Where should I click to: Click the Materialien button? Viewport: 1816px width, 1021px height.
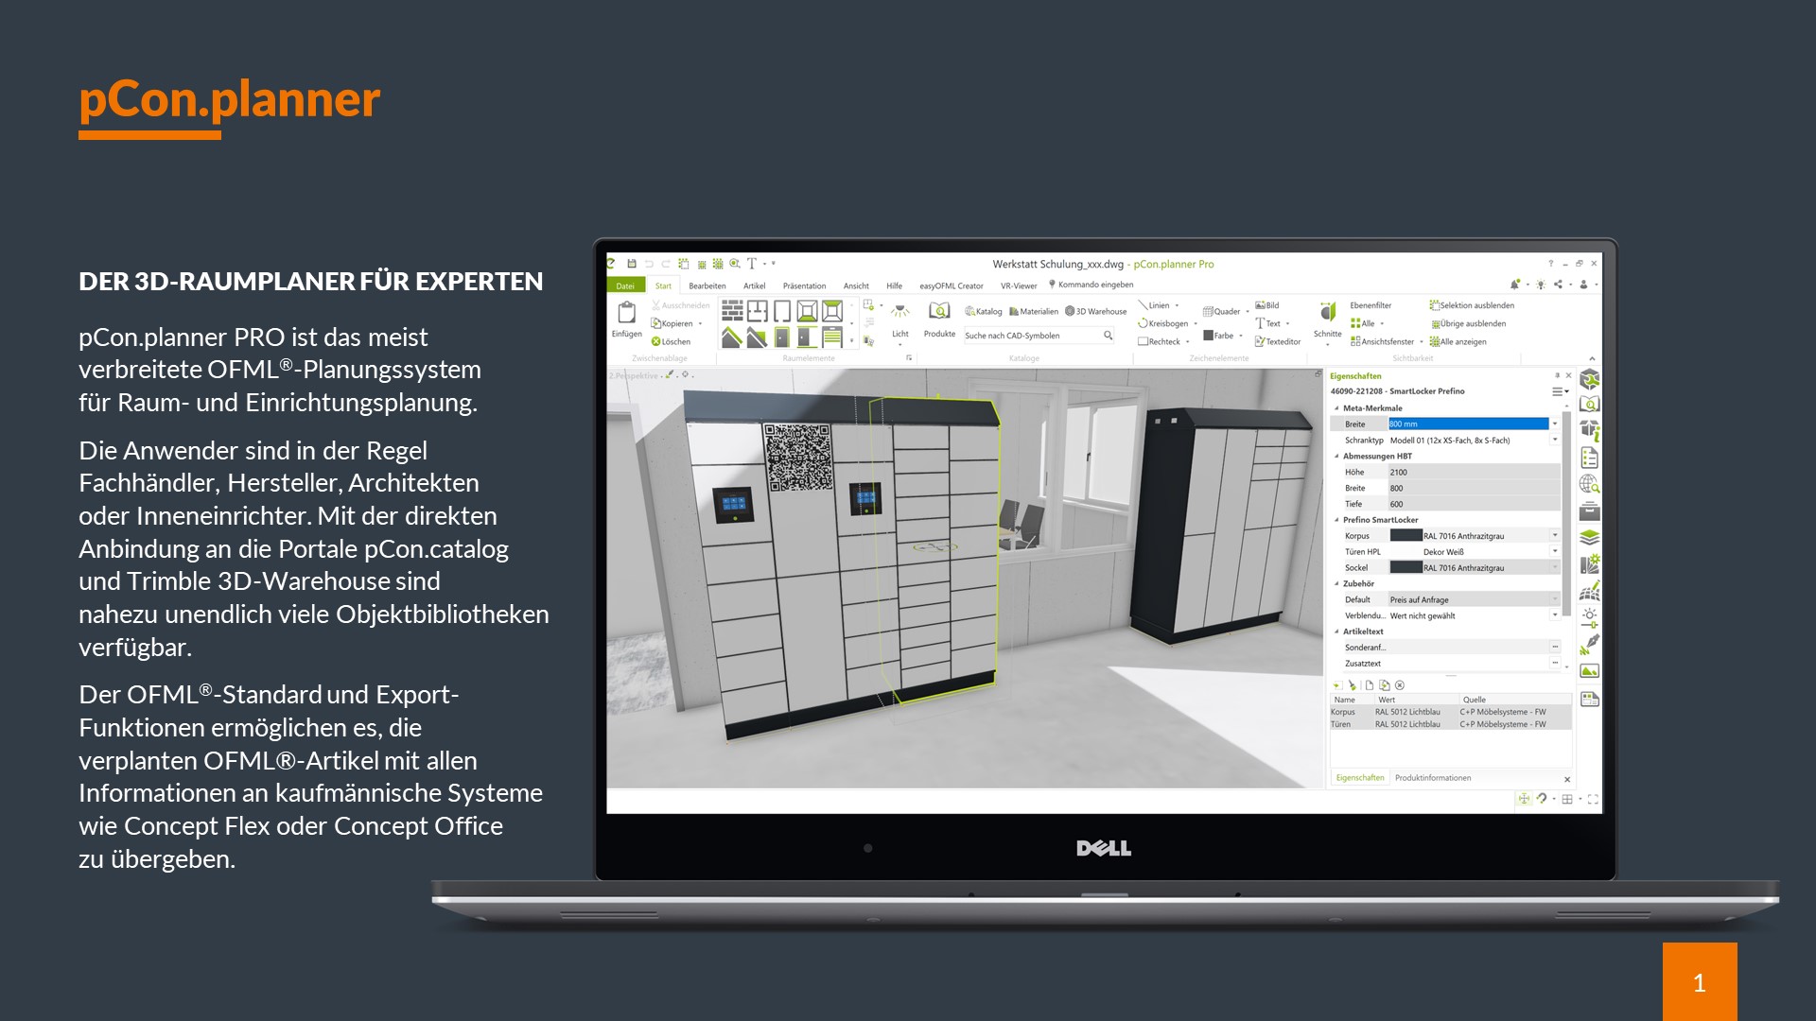click(1034, 311)
